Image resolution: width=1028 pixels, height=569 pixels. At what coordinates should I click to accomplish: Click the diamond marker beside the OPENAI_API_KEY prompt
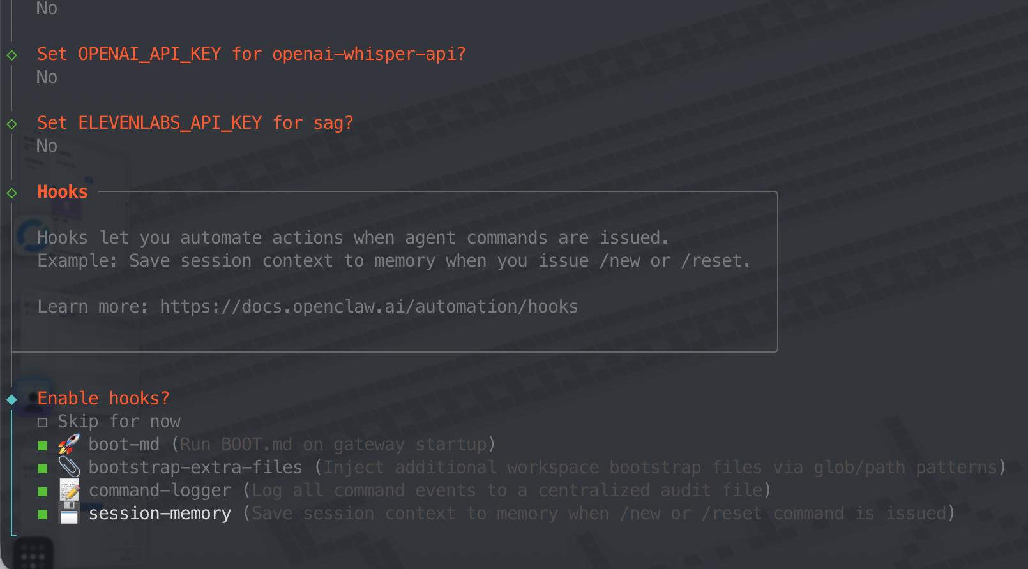[12, 55]
